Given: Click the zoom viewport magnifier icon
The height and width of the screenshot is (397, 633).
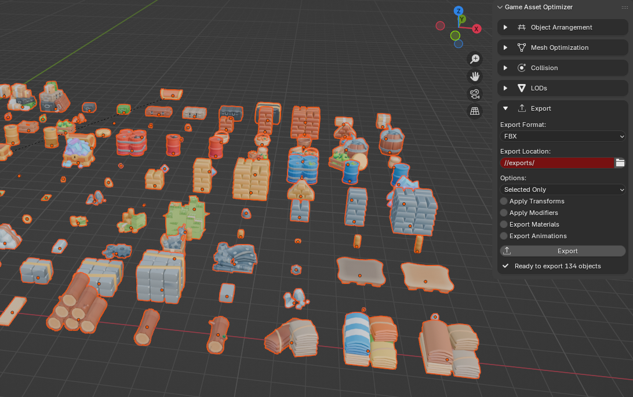Looking at the screenshot, I should coord(475,59).
